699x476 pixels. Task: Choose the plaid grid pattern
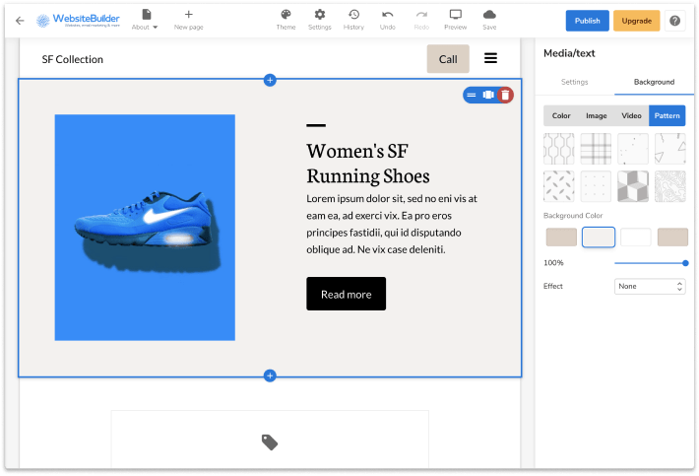coord(596,149)
